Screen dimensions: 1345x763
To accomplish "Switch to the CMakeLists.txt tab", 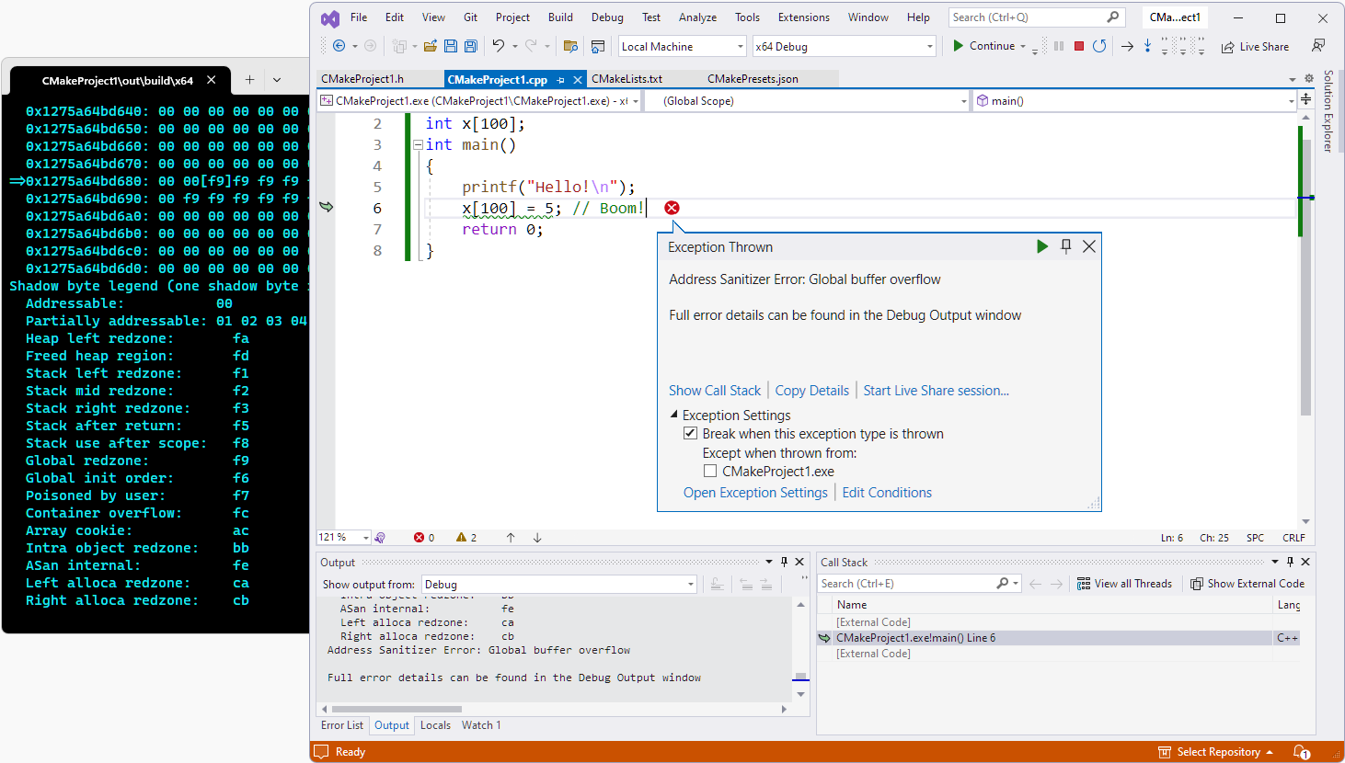I will point(627,79).
